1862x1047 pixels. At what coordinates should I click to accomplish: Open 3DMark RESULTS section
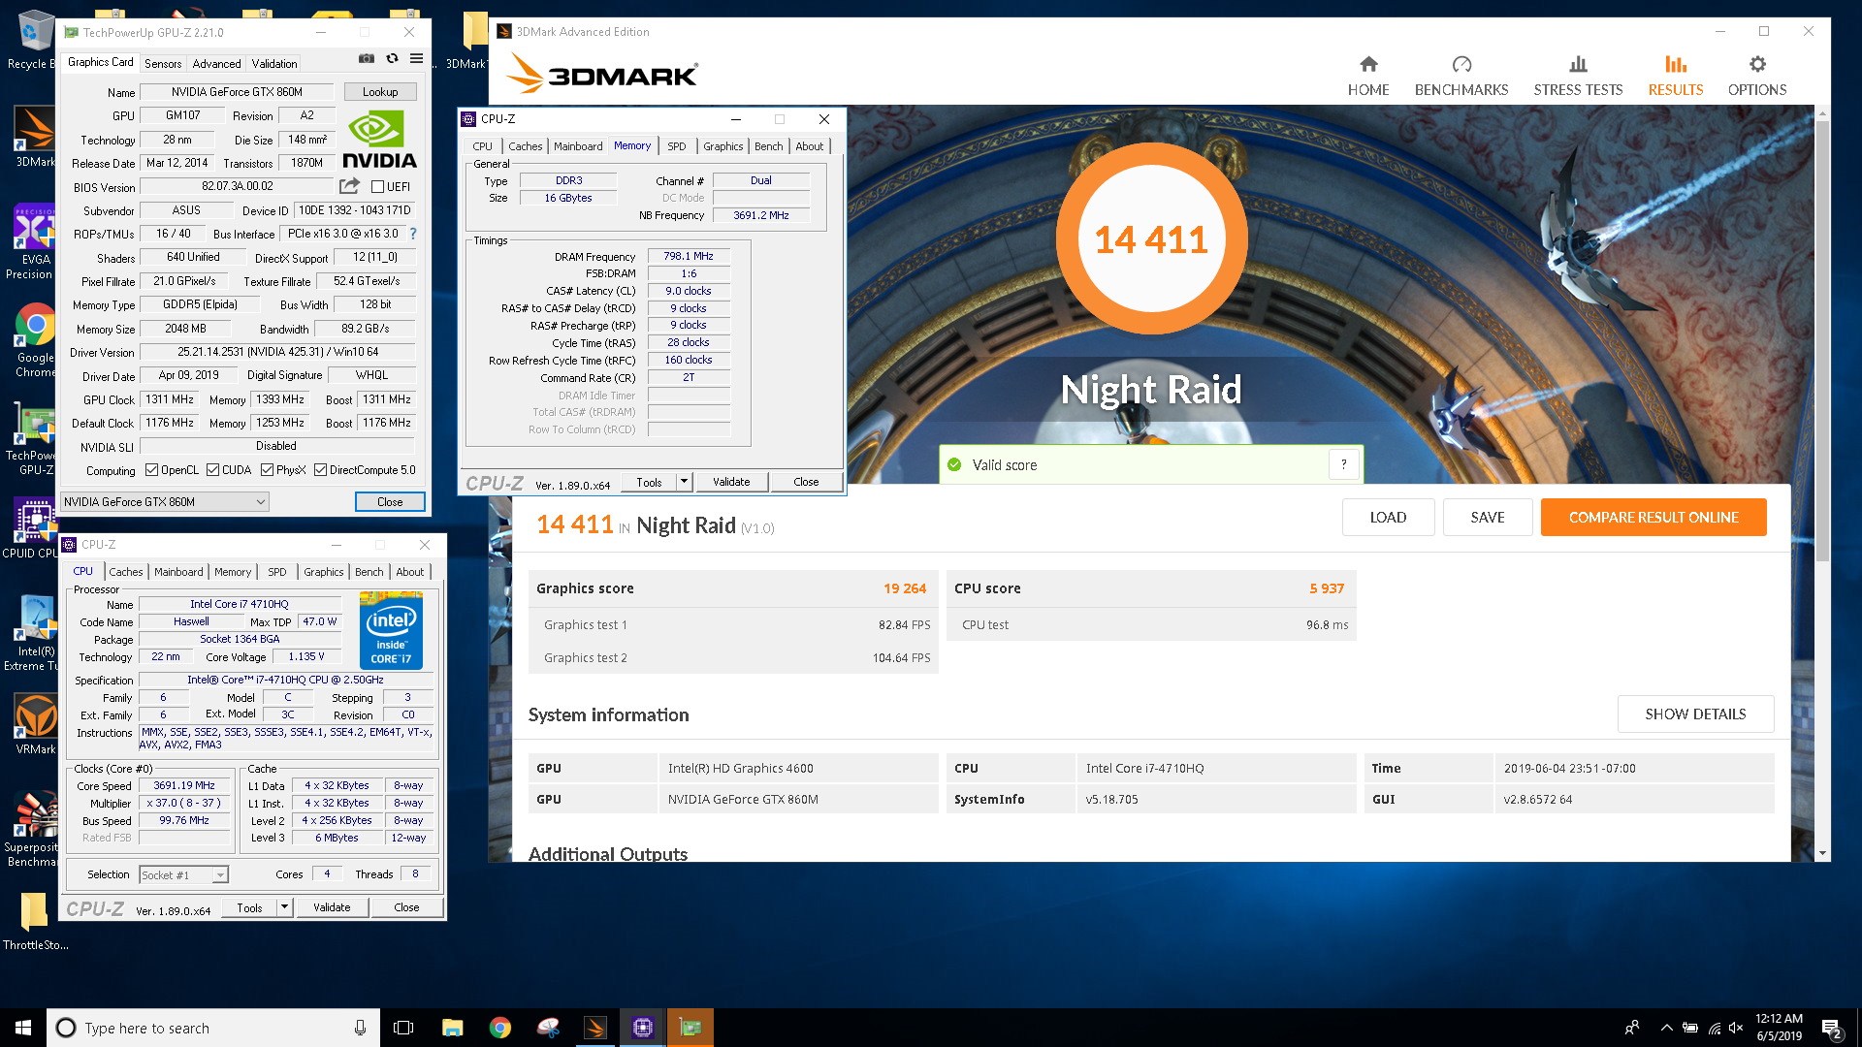pos(1675,76)
